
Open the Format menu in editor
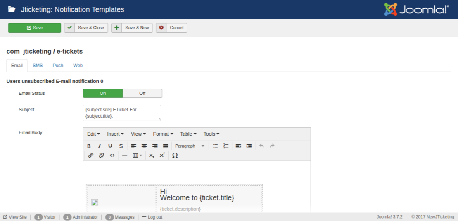(163, 134)
